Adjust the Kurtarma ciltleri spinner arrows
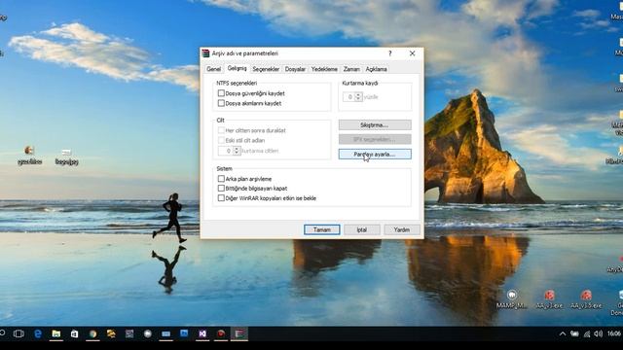Screen dimensions: 623x350 [237, 151]
